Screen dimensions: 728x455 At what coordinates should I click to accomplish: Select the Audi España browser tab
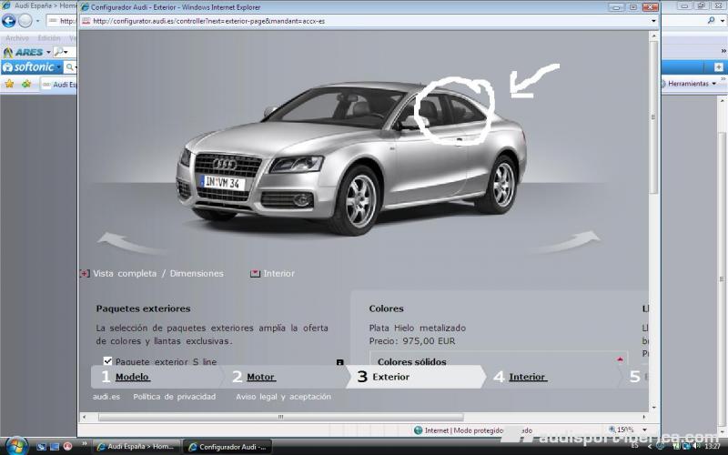58,85
